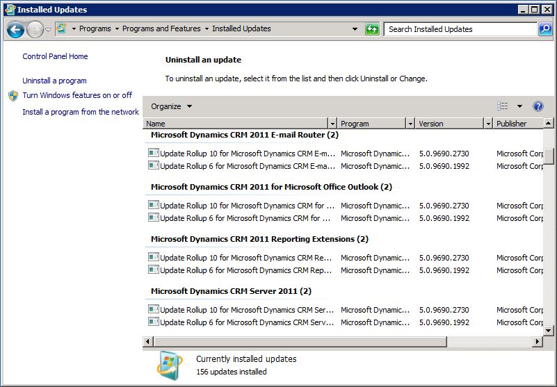This screenshot has height=387, width=557.
Task: Click version 5.0.9690.1992 in Server 2011 group
Action: [x=444, y=322]
